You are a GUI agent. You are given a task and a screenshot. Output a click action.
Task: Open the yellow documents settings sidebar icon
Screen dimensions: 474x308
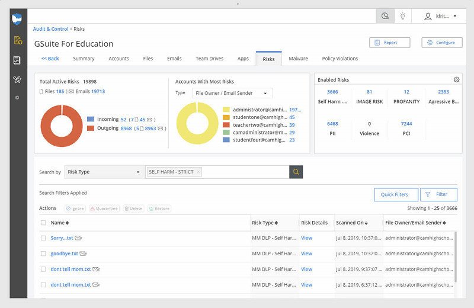click(x=18, y=40)
